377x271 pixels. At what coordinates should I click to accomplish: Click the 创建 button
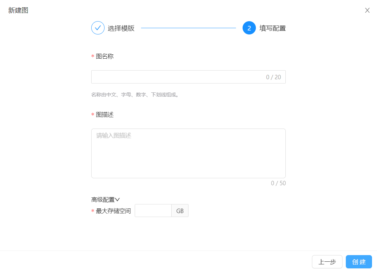pos(359,262)
